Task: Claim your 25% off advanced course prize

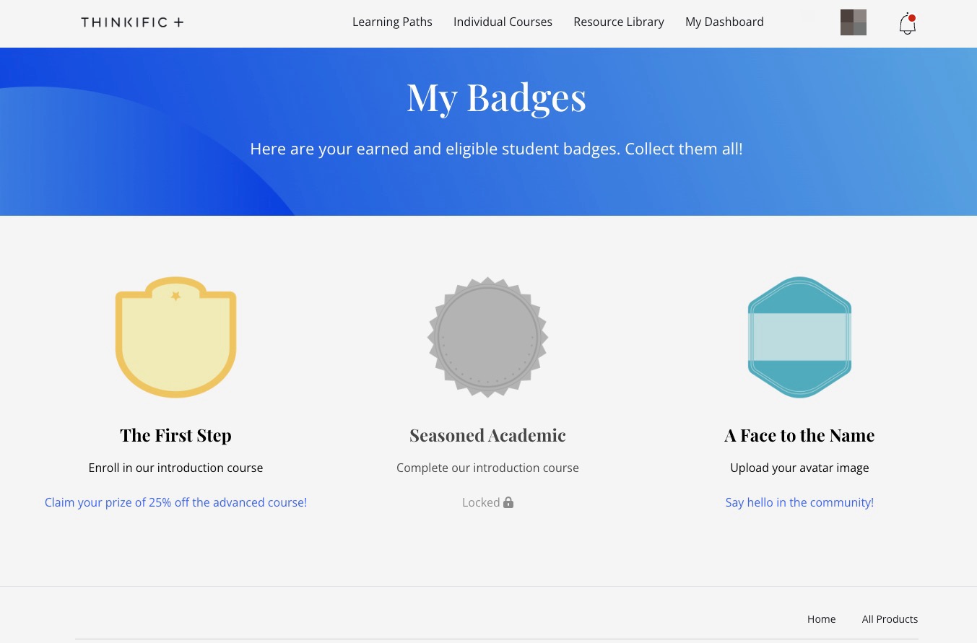Action: click(x=175, y=502)
